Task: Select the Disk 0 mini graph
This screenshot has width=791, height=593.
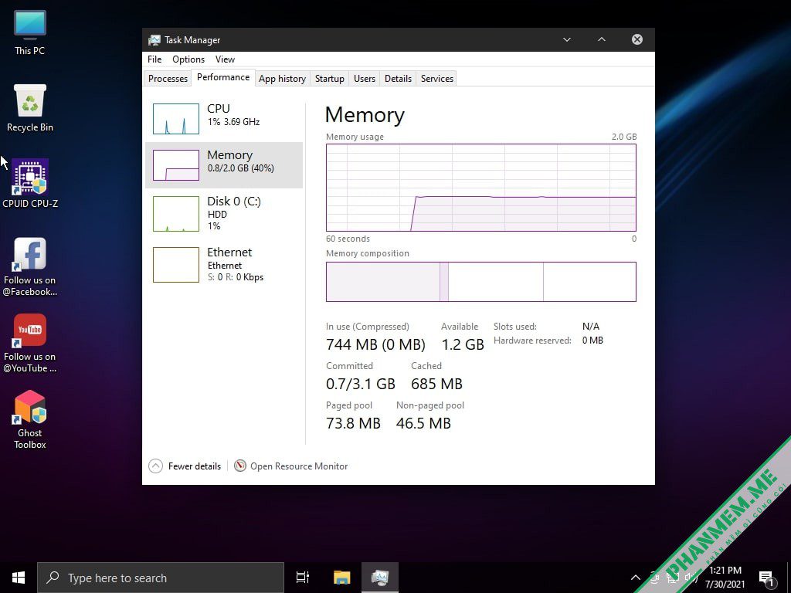Action: click(x=176, y=214)
